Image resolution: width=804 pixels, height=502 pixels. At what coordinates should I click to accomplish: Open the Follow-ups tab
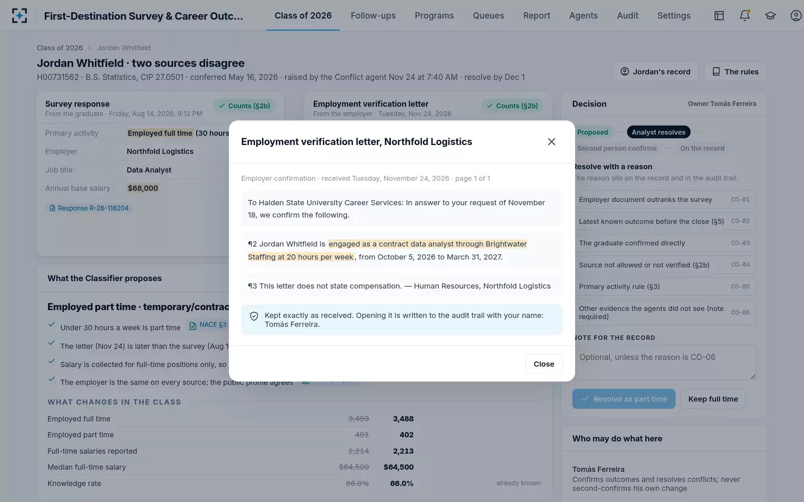point(373,16)
